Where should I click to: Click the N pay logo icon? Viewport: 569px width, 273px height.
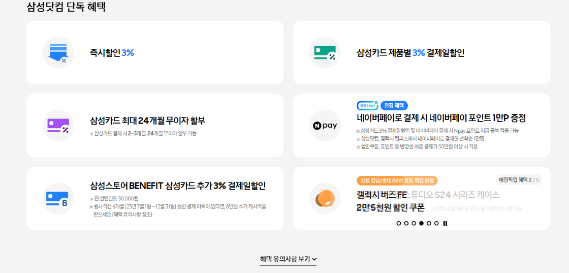(325, 126)
